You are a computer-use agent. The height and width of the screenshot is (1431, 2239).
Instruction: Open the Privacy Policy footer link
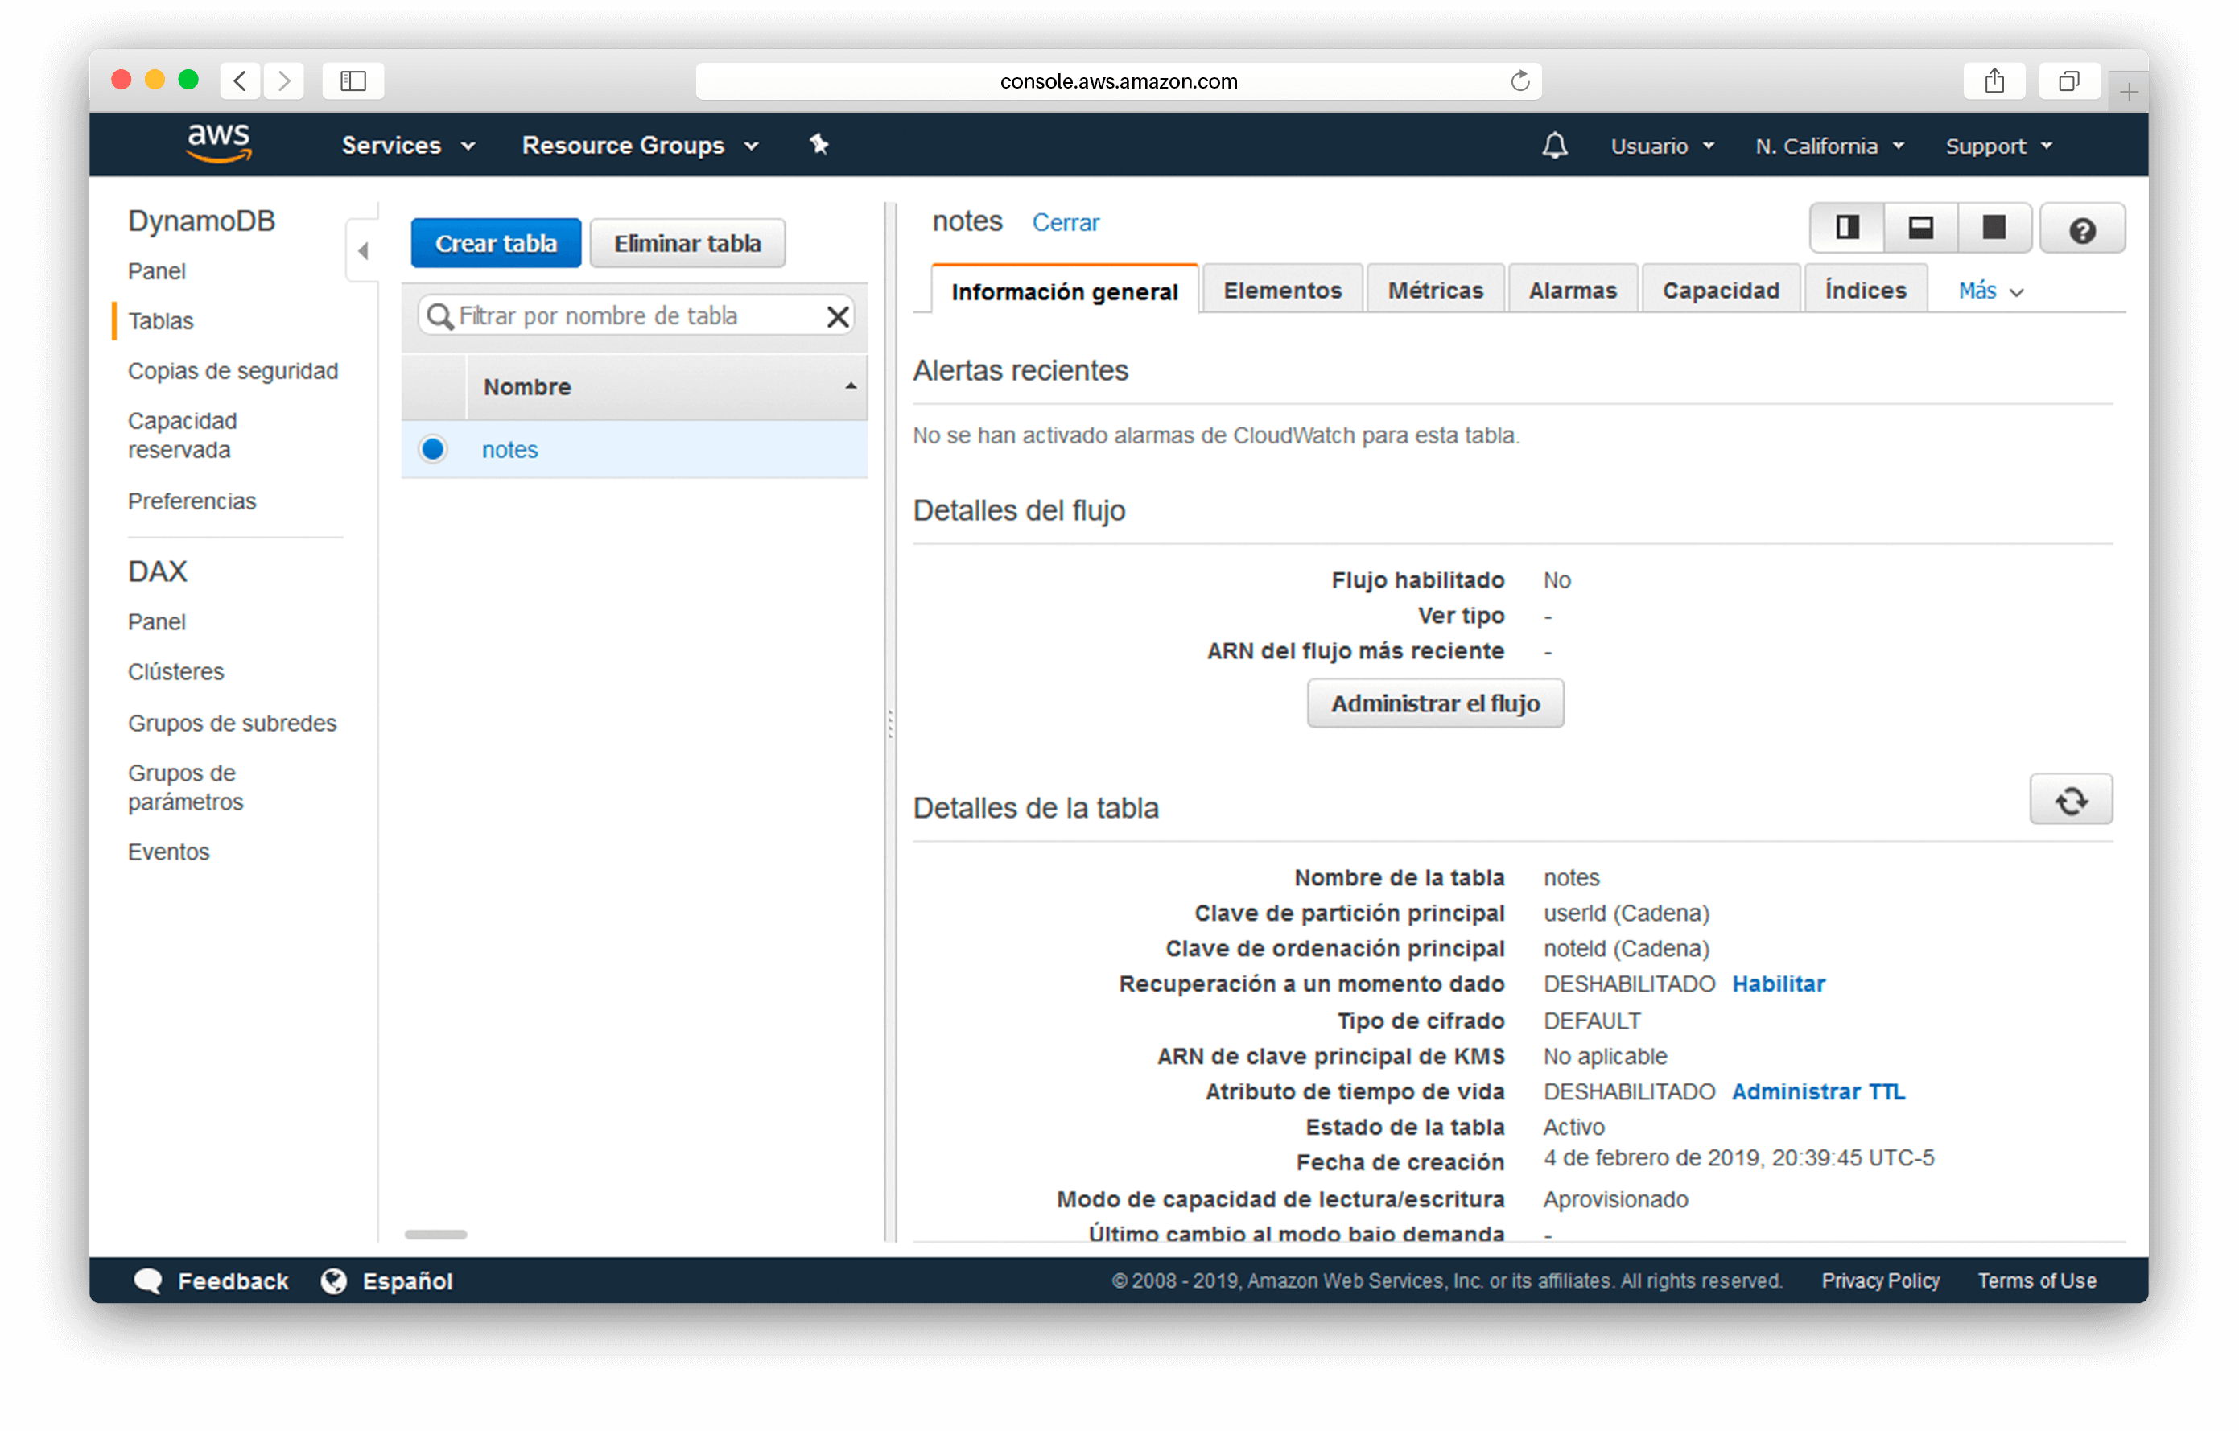pos(1880,1280)
